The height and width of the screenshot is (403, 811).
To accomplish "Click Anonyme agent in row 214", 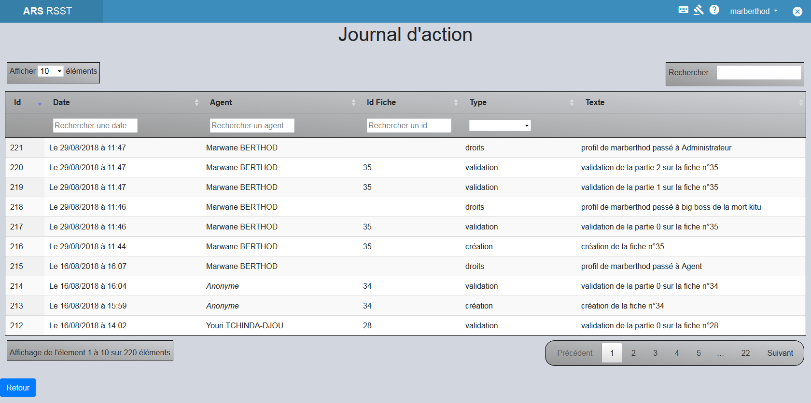I will (x=222, y=286).
